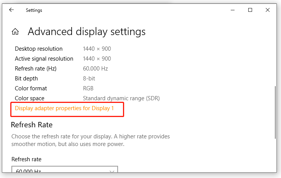Click the 8-bit bit depth value
This screenshot has height=178, width=281.
89,79
